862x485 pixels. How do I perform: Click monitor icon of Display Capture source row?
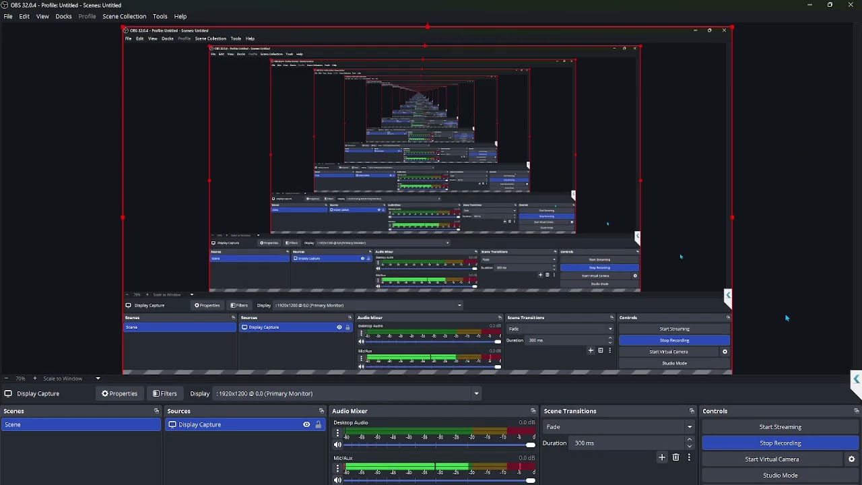[172, 424]
